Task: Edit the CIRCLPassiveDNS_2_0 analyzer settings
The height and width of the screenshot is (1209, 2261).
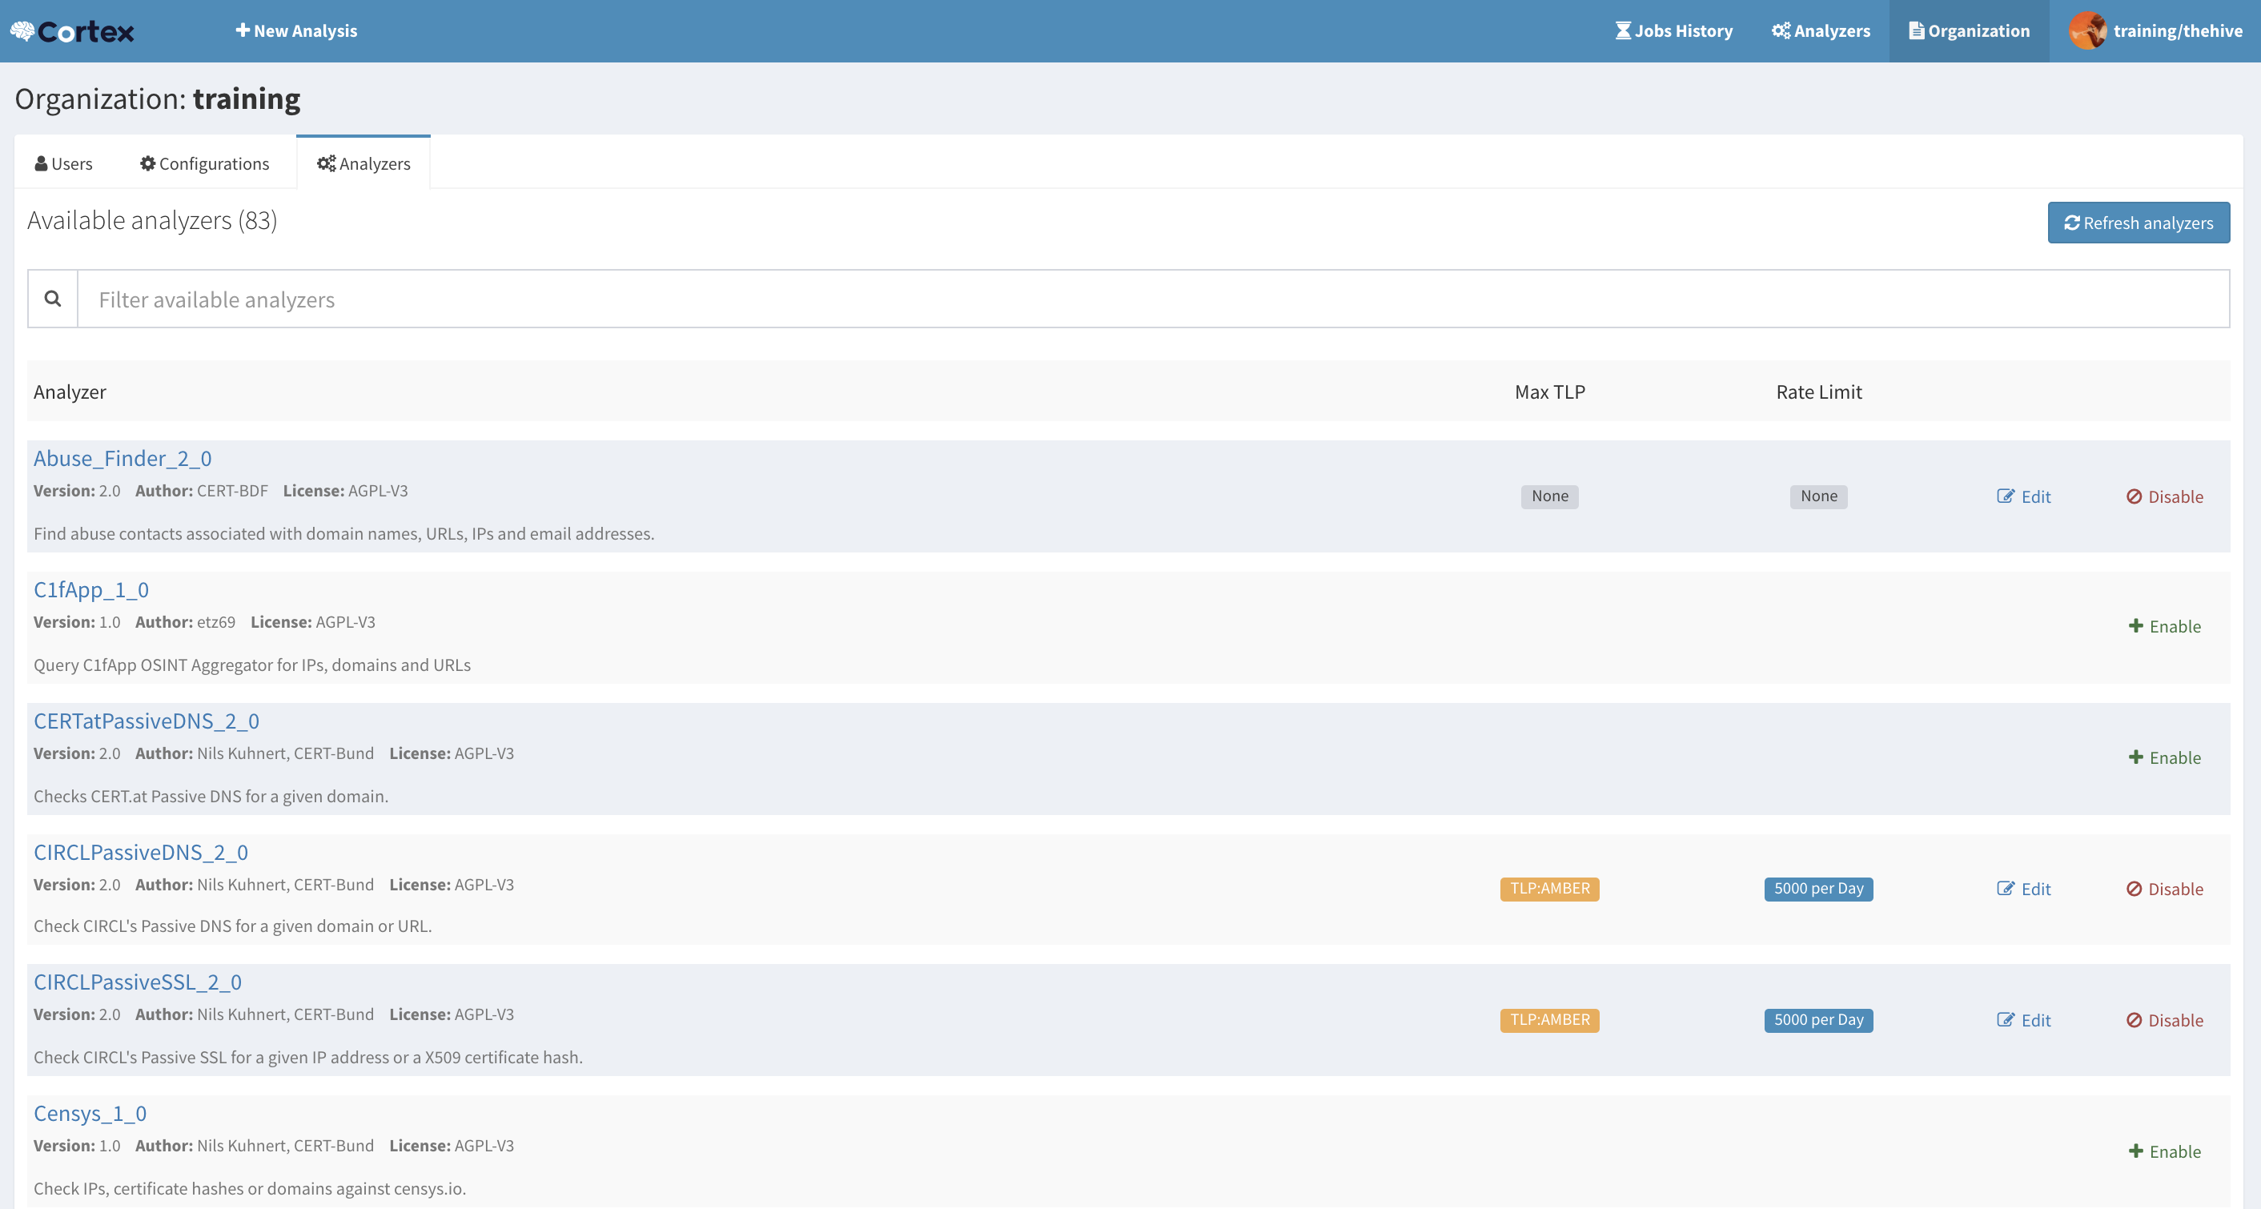Action: [x=2023, y=887]
